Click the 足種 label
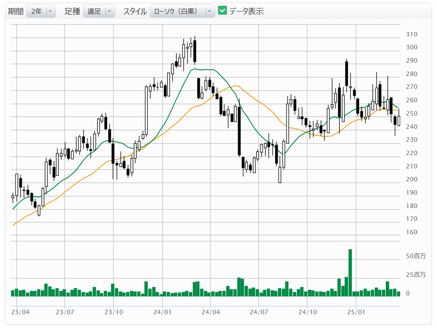The width and height of the screenshot is (437, 328). coord(73,11)
